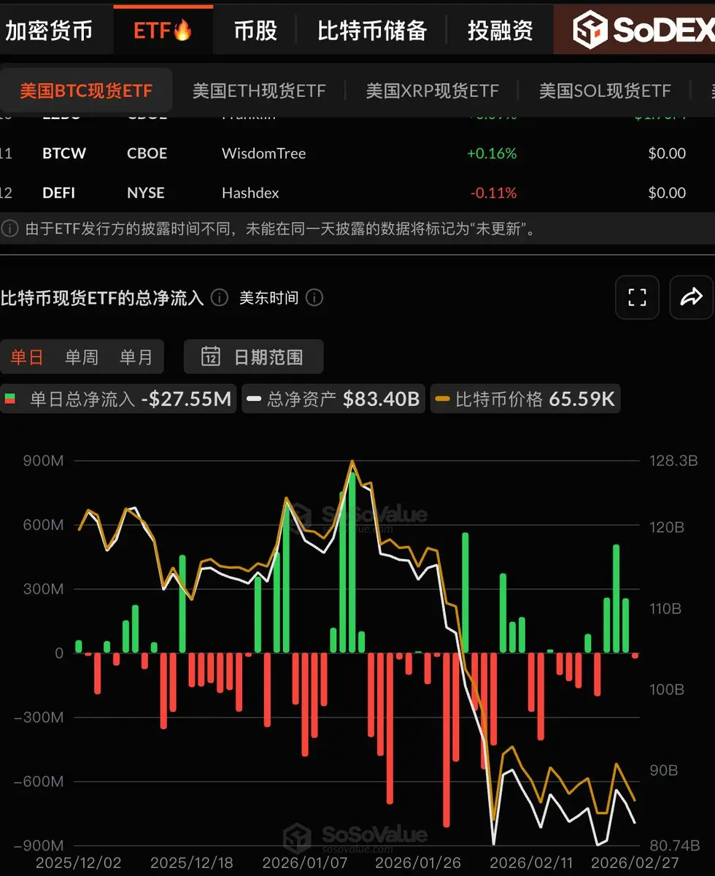Click the -0.11% change value
The image size is (715, 876).
click(493, 193)
